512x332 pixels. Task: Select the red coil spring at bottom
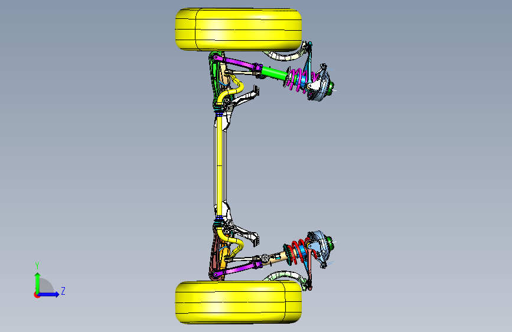point(298,252)
